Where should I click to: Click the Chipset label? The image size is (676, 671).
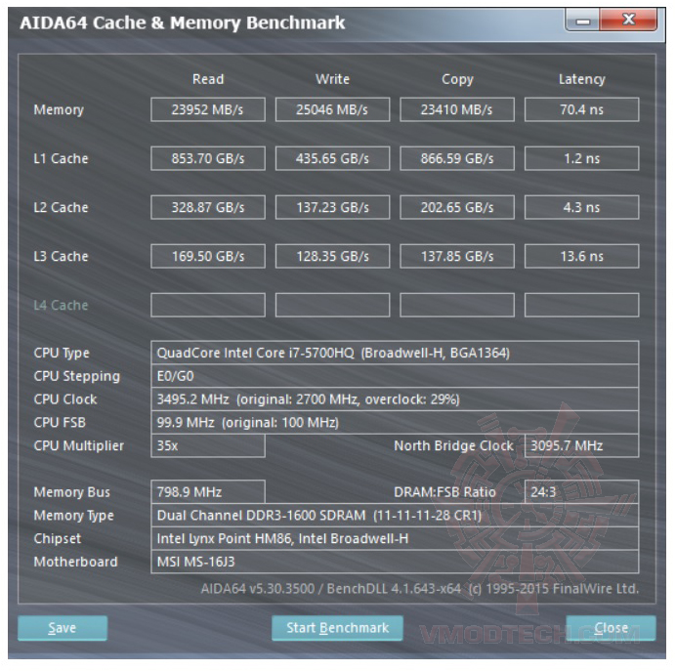57,539
